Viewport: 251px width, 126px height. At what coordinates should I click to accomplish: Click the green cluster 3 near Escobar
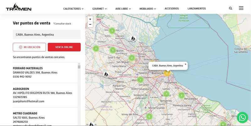tap(112, 31)
